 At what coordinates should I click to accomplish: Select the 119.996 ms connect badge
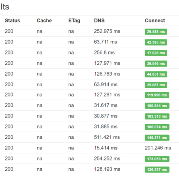pos(157,95)
